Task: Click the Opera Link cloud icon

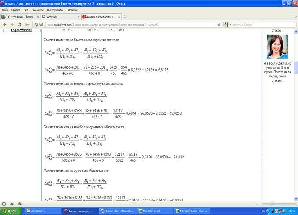Action: pyautogui.click(x=12, y=204)
